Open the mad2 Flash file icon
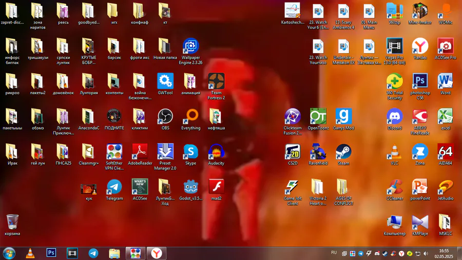 216,187
